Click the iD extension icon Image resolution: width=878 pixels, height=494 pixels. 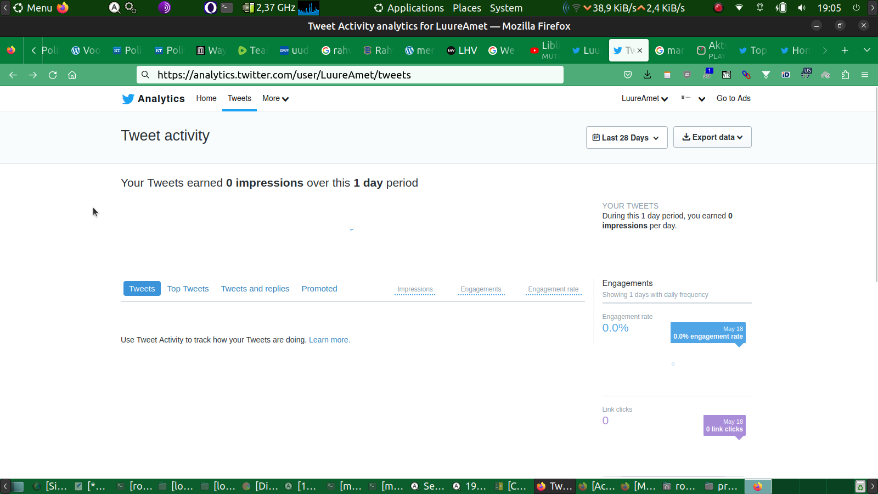coord(786,75)
